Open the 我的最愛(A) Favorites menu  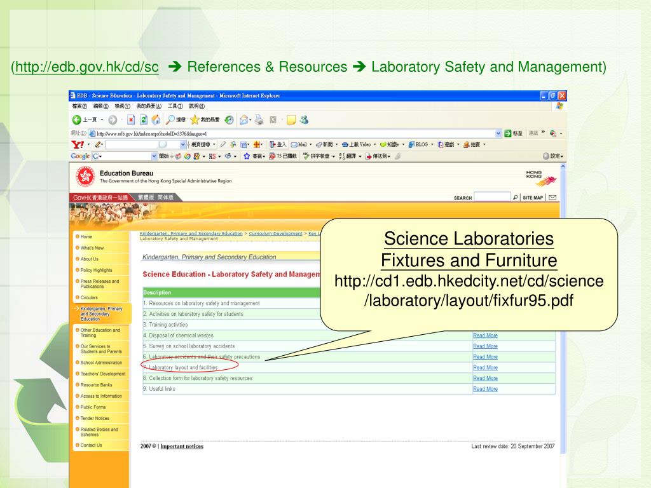[149, 106]
